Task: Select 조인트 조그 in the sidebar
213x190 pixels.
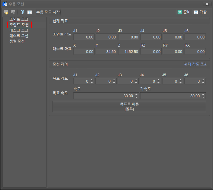Action: coord(19,19)
